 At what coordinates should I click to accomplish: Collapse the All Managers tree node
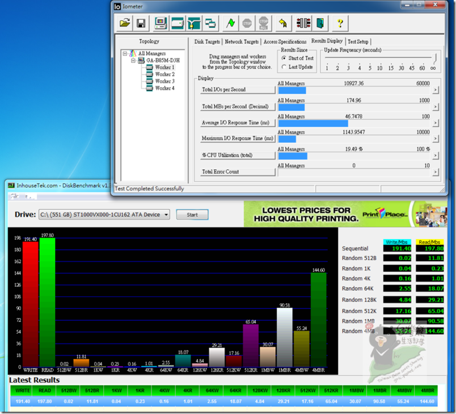(x=125, y=53)
